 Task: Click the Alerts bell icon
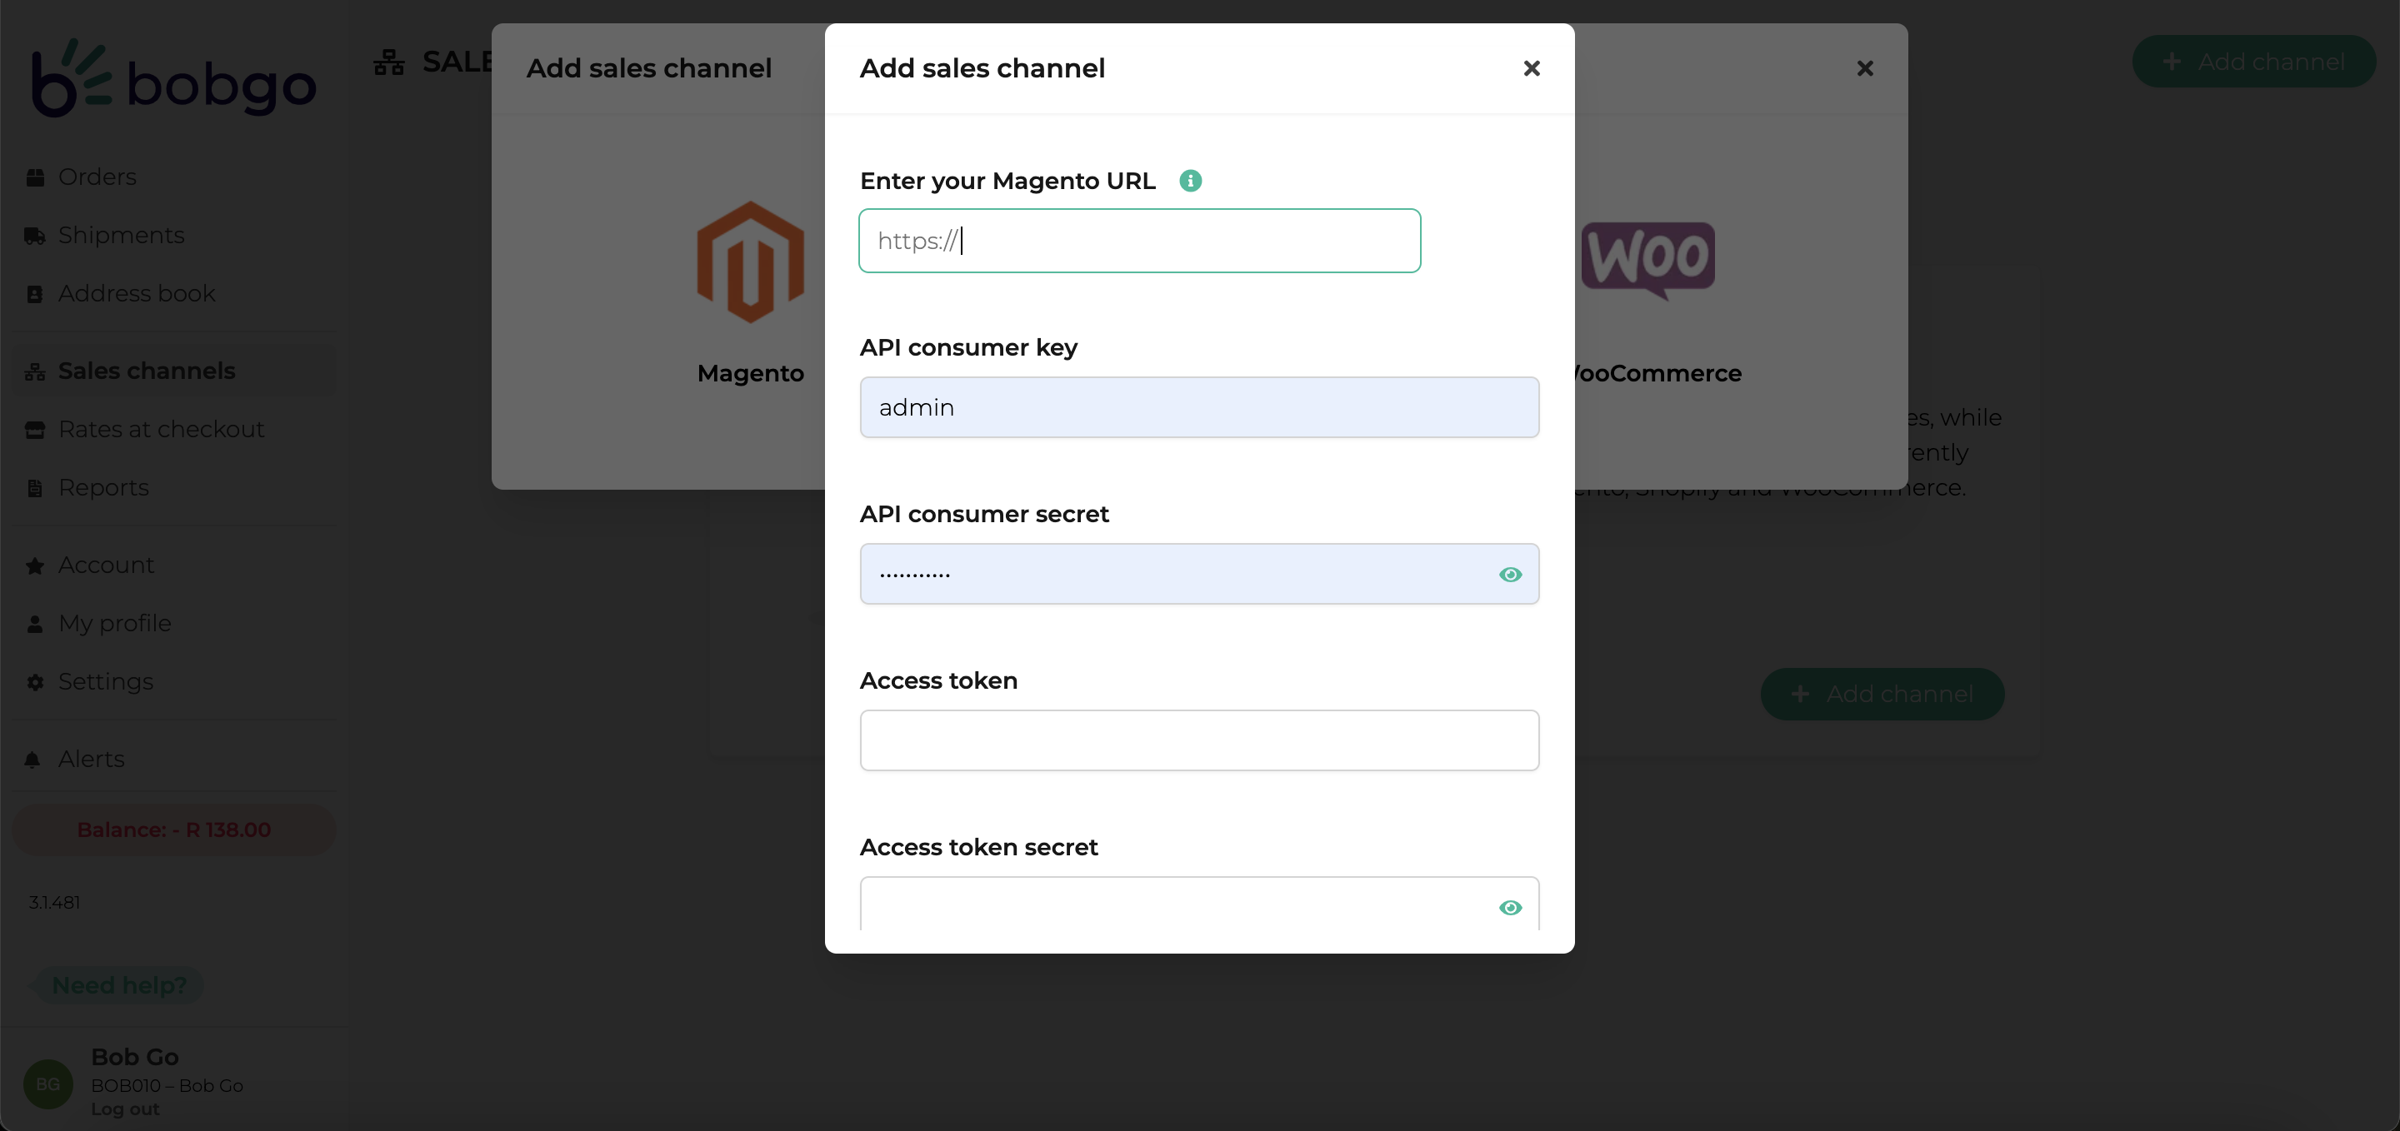tap(32, 760)
